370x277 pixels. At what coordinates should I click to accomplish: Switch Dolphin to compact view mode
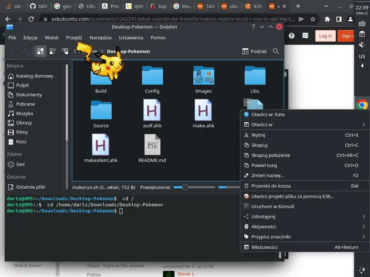[53, 51]
